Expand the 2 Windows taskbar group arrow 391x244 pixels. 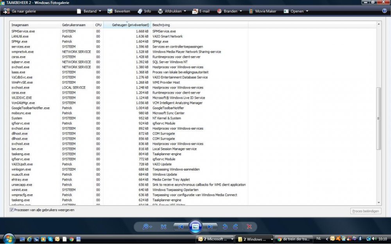(x=272, y=239)
